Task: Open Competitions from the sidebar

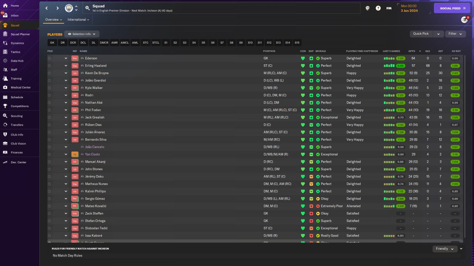Action: click(x=20, y=106)
